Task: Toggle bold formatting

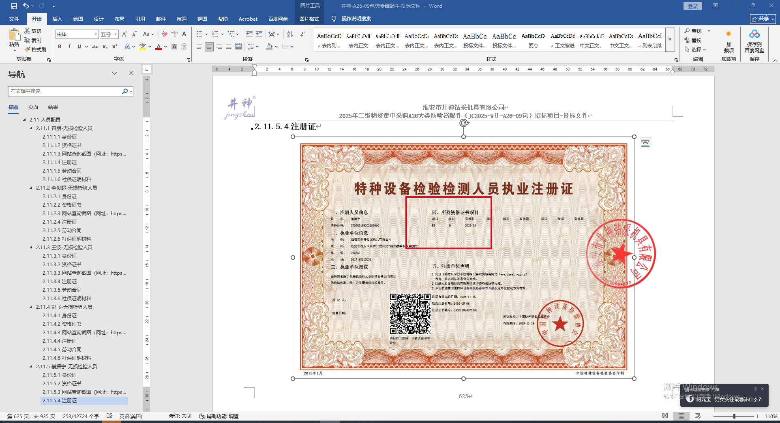Action: (x=60, y=47)
